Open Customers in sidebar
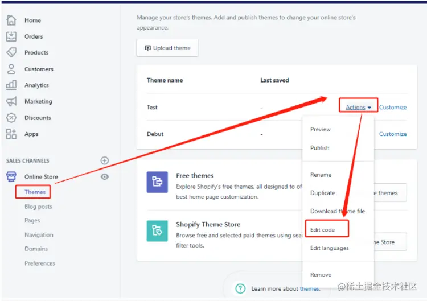This screenshot has height=301, width=427. (39, 69)
